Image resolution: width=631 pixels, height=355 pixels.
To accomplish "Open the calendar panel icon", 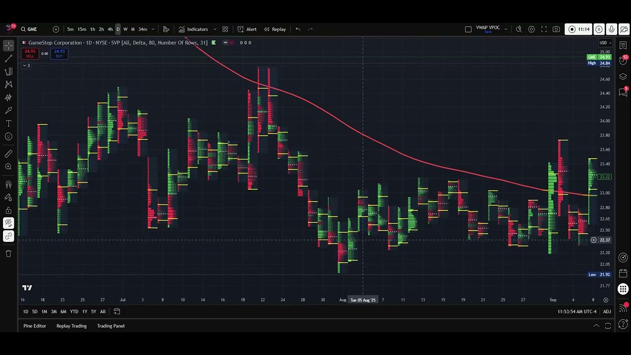I will pyautogui.click(x=623, y=273).
